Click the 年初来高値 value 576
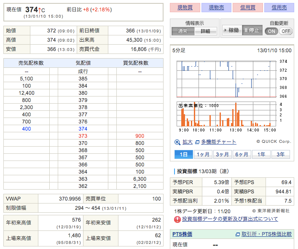This screenshot has width=298, height=249. pos(76,220)
